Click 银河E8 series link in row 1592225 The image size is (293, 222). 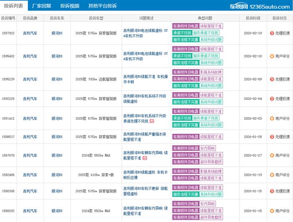click(57, 99)
